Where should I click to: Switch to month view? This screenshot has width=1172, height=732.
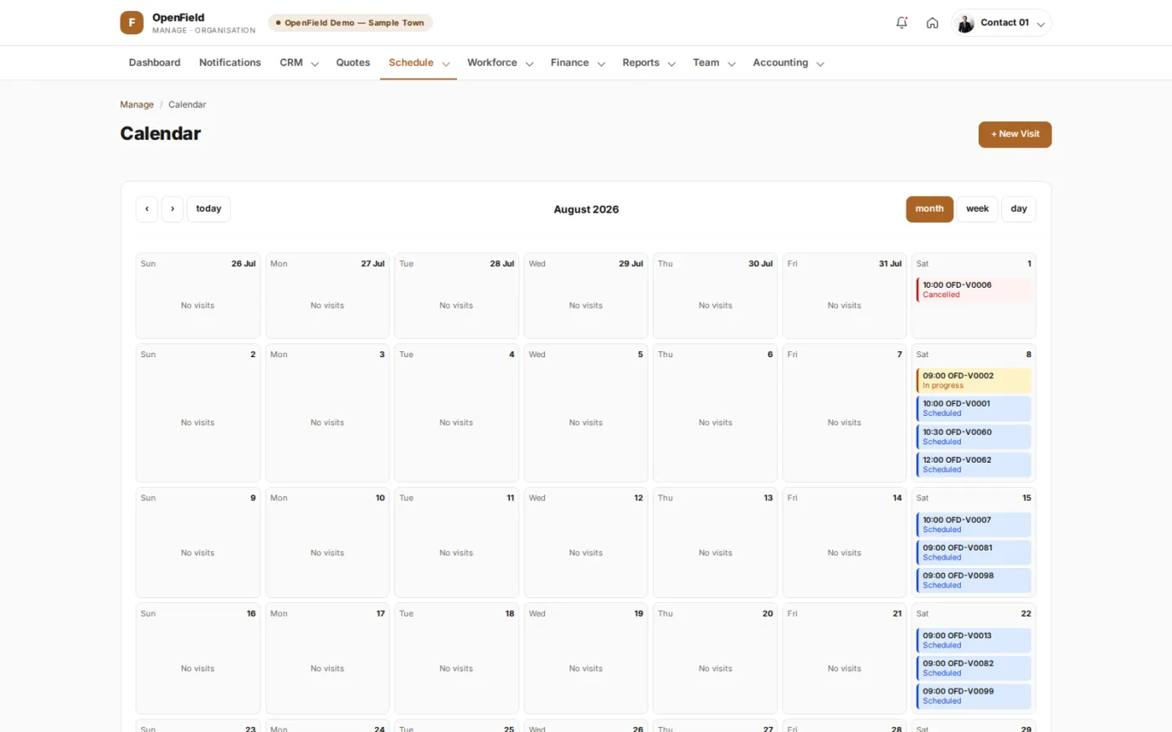click(929, 209)
